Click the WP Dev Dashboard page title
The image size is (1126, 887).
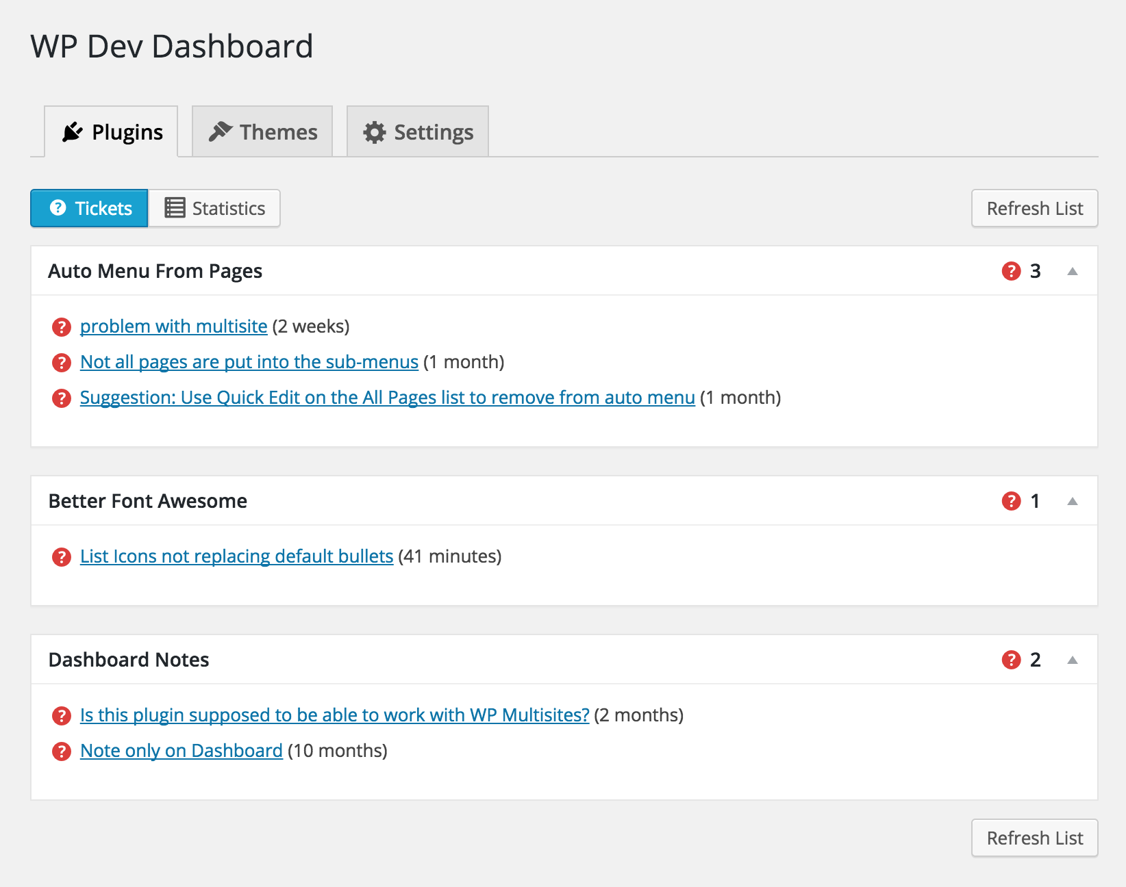(172, 47)
